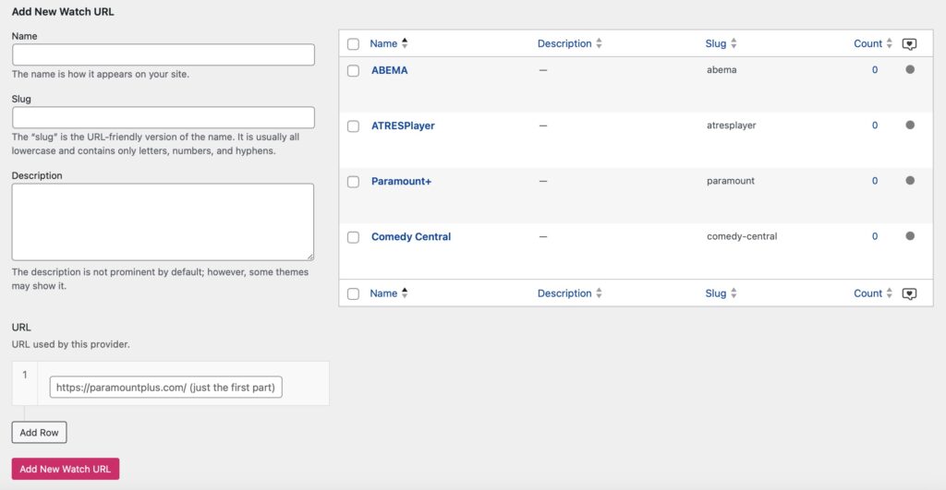Click the 'Add New Watch URL' heading
This screenshot has height=490, width=946.
click(63, 11)
